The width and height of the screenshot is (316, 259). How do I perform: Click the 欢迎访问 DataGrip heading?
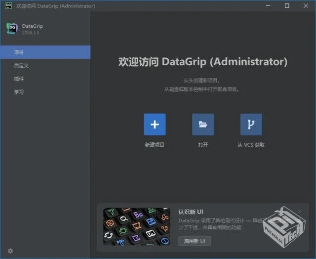pyautogui.click(x=203, y=62)
